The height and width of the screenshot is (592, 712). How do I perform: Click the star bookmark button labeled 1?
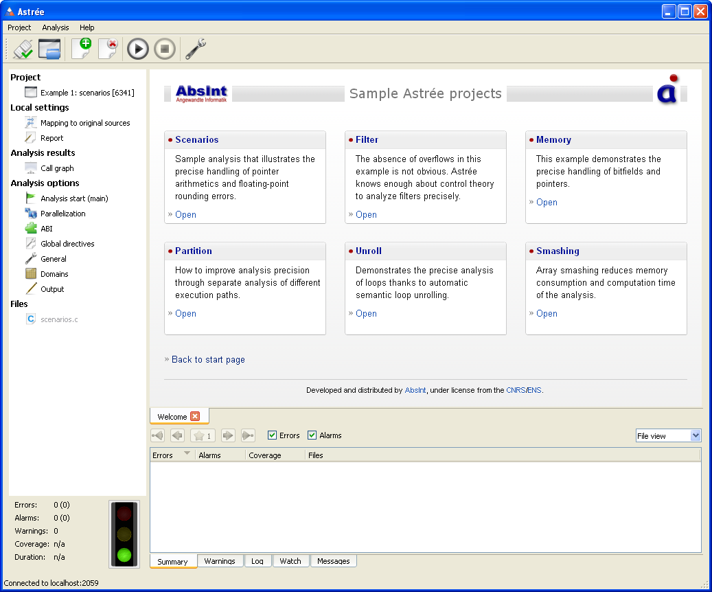click(203, 435)
